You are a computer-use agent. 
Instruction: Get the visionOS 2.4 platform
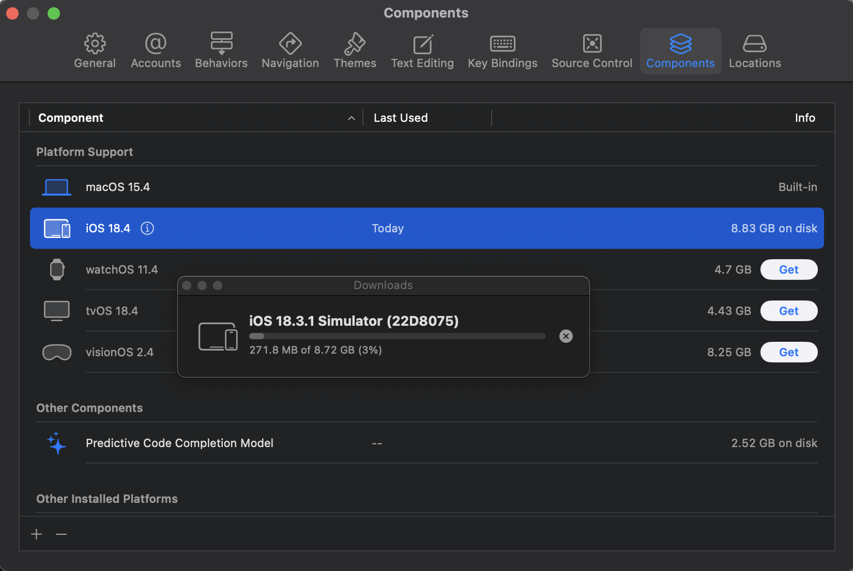(789, 352)
